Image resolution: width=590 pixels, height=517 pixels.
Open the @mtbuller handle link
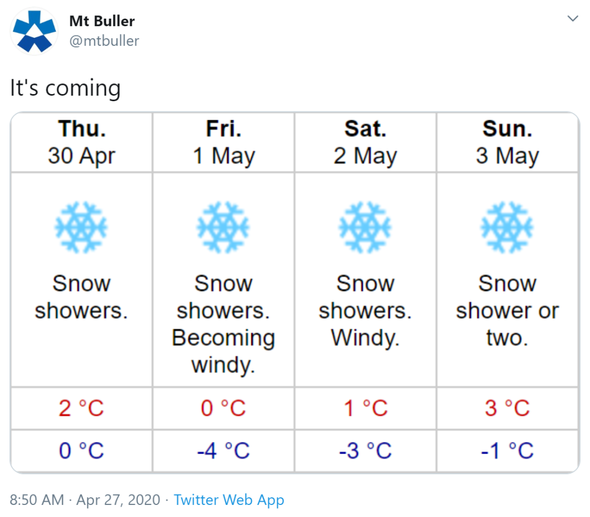pyautogui.click(x=104, y=40)
